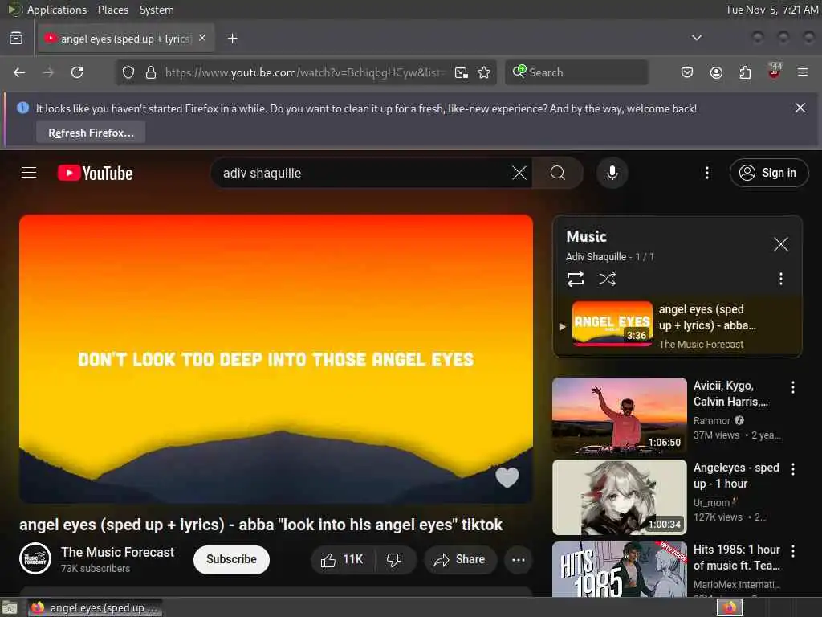
Task: Click the video title text
Action: click(261, 525)
